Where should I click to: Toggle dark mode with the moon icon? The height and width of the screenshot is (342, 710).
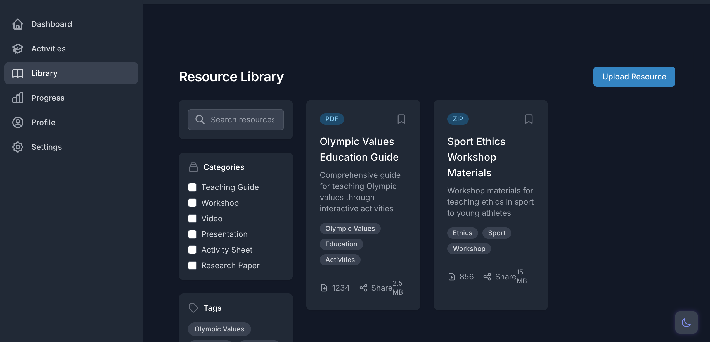(x=686, y=322)
